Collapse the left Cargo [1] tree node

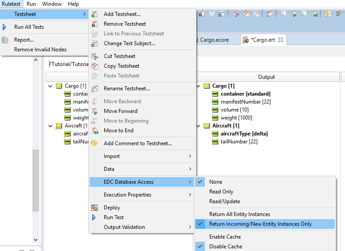click(51, 86)
